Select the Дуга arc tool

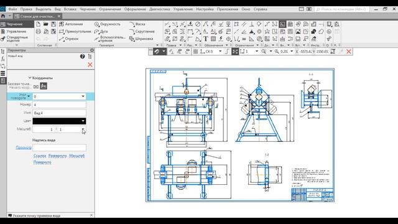point(101,32)
